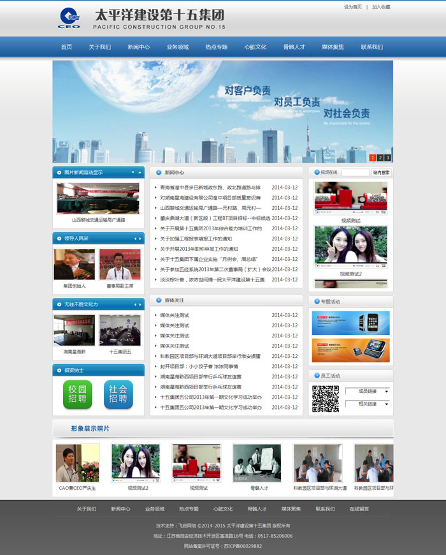Click the left arrow in 领导人风采 header
The width and height of the screenshot is (446, 555).
[135, 239]
